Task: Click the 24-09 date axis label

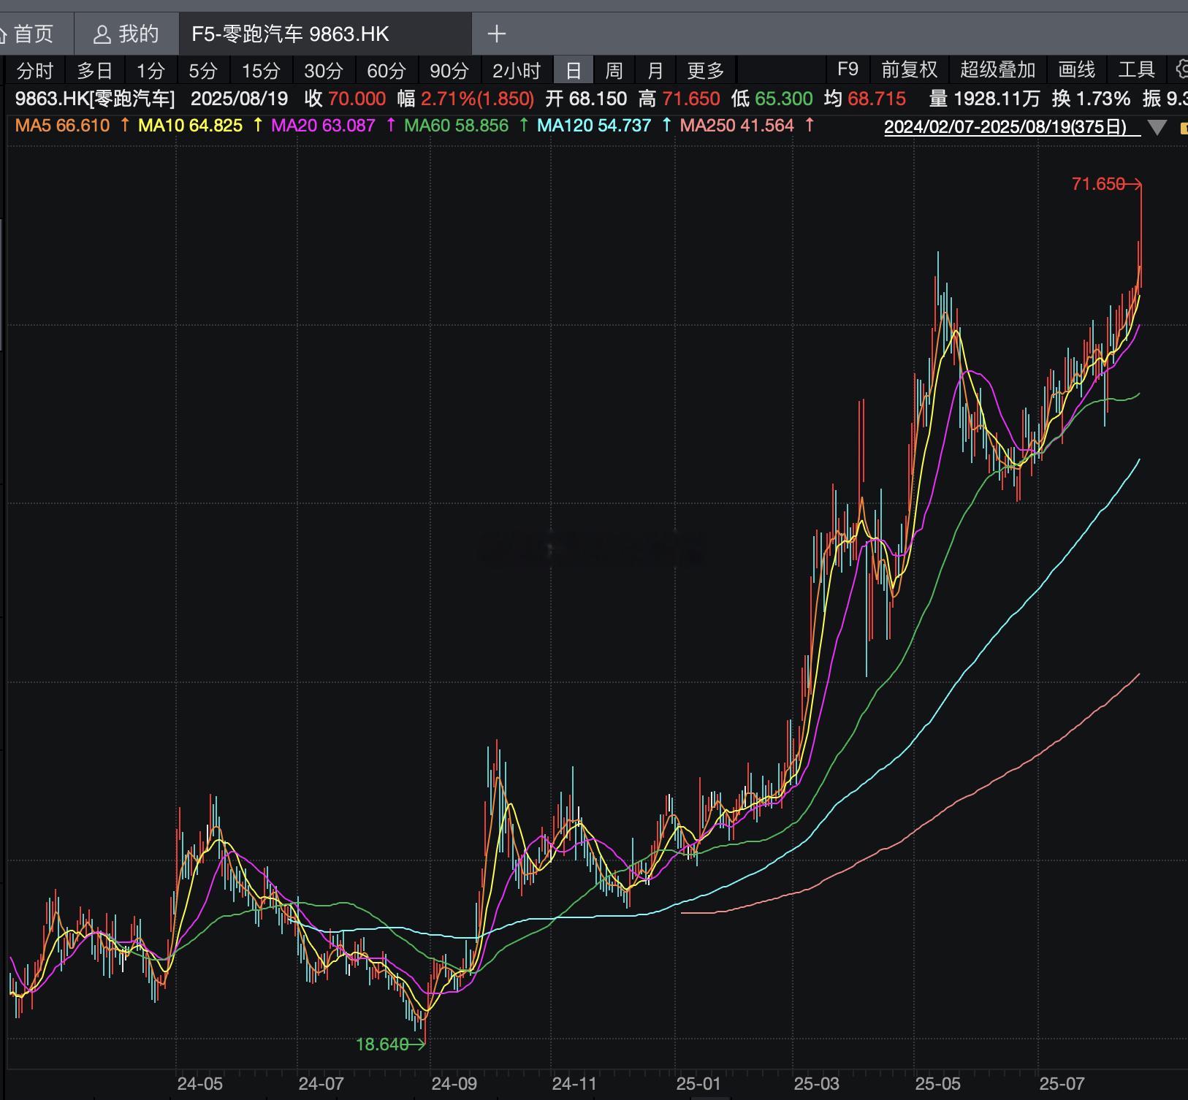Action: pyautogui.click(x=454, y=1083)
